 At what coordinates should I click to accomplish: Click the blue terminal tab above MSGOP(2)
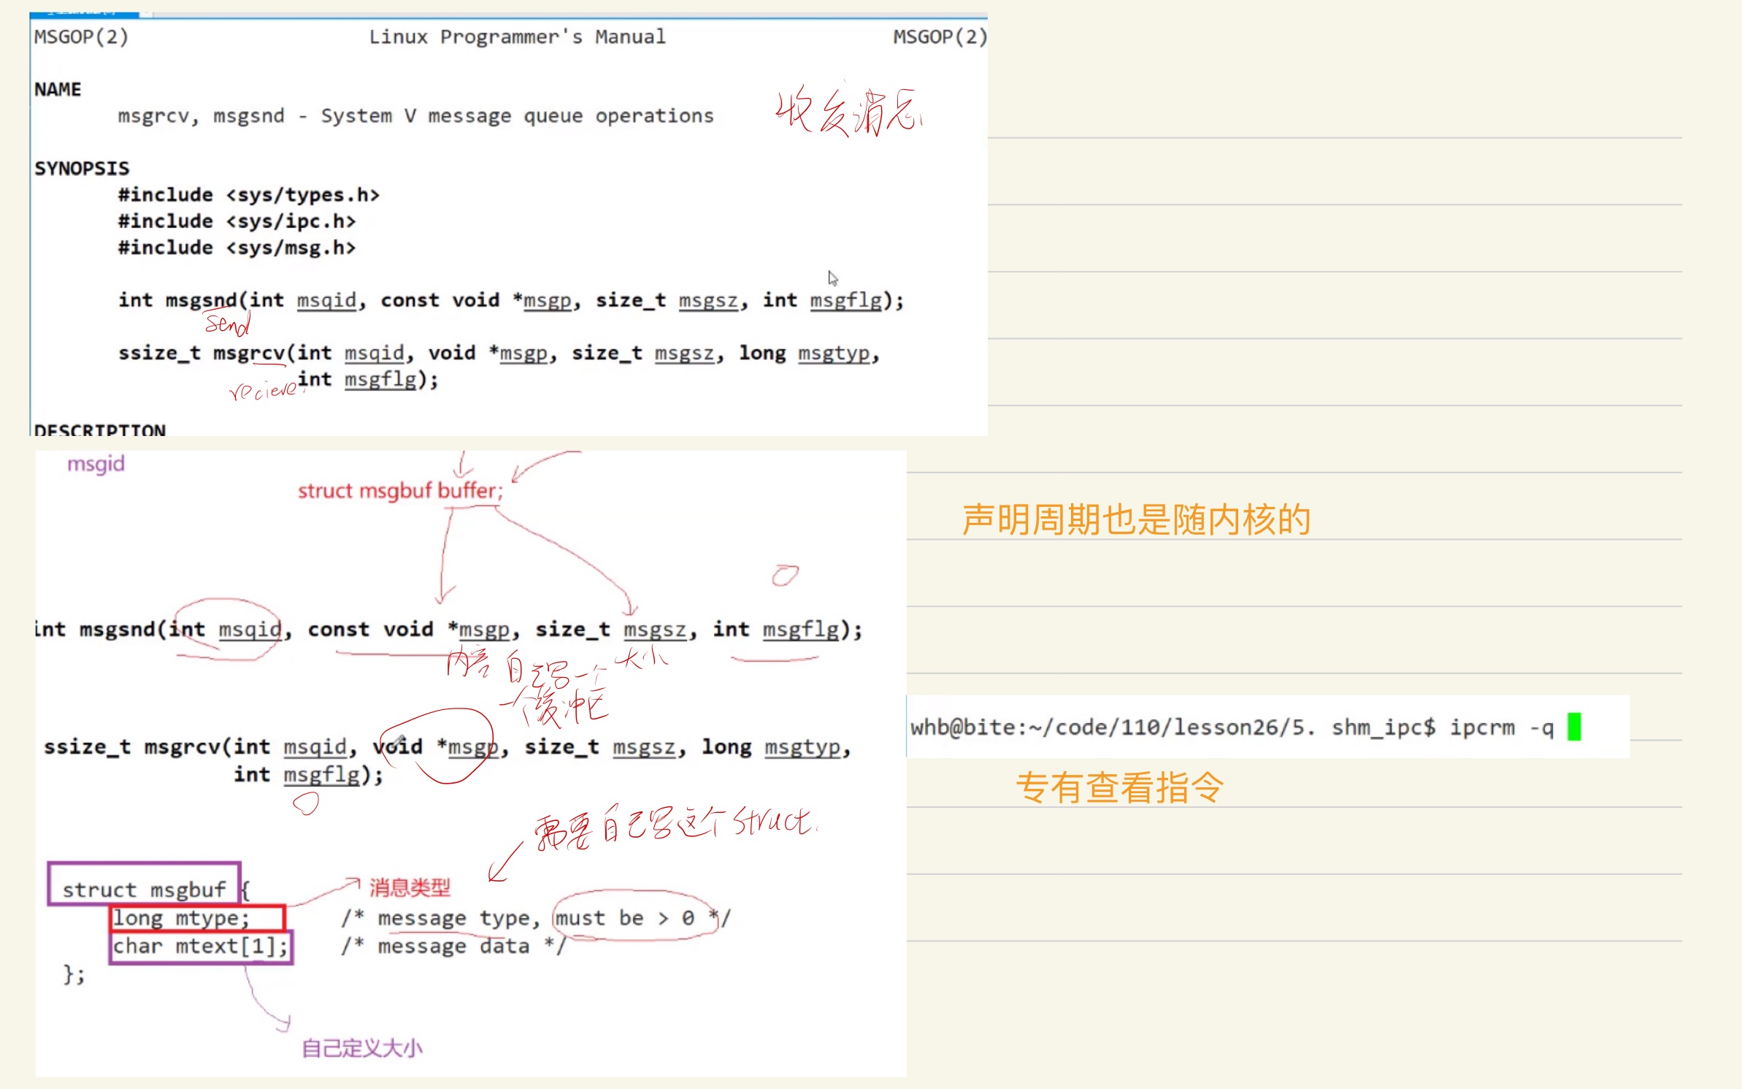84,13
